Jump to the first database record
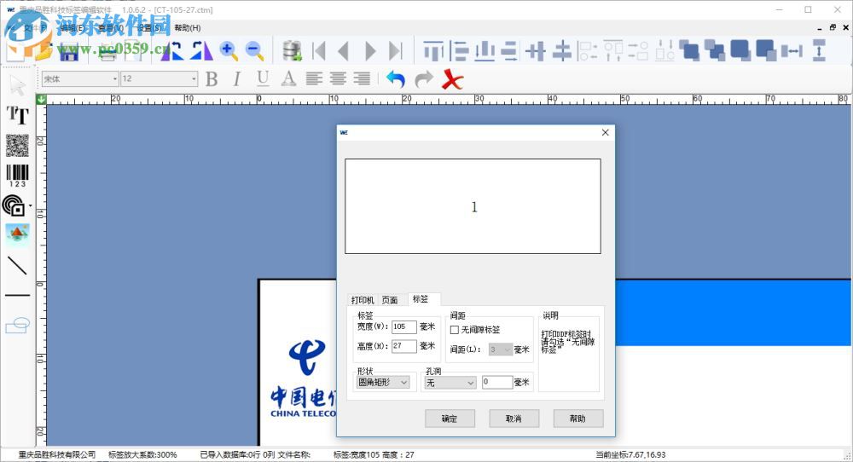 click(319, 51)
